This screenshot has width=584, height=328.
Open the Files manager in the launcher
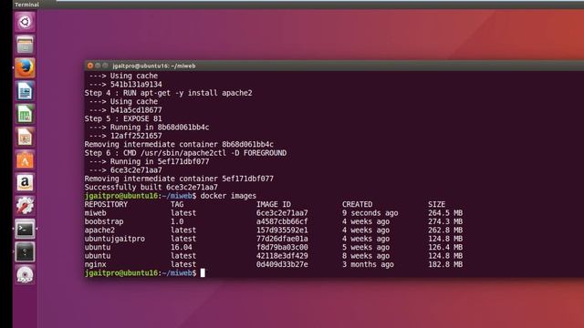pos(25,45)
